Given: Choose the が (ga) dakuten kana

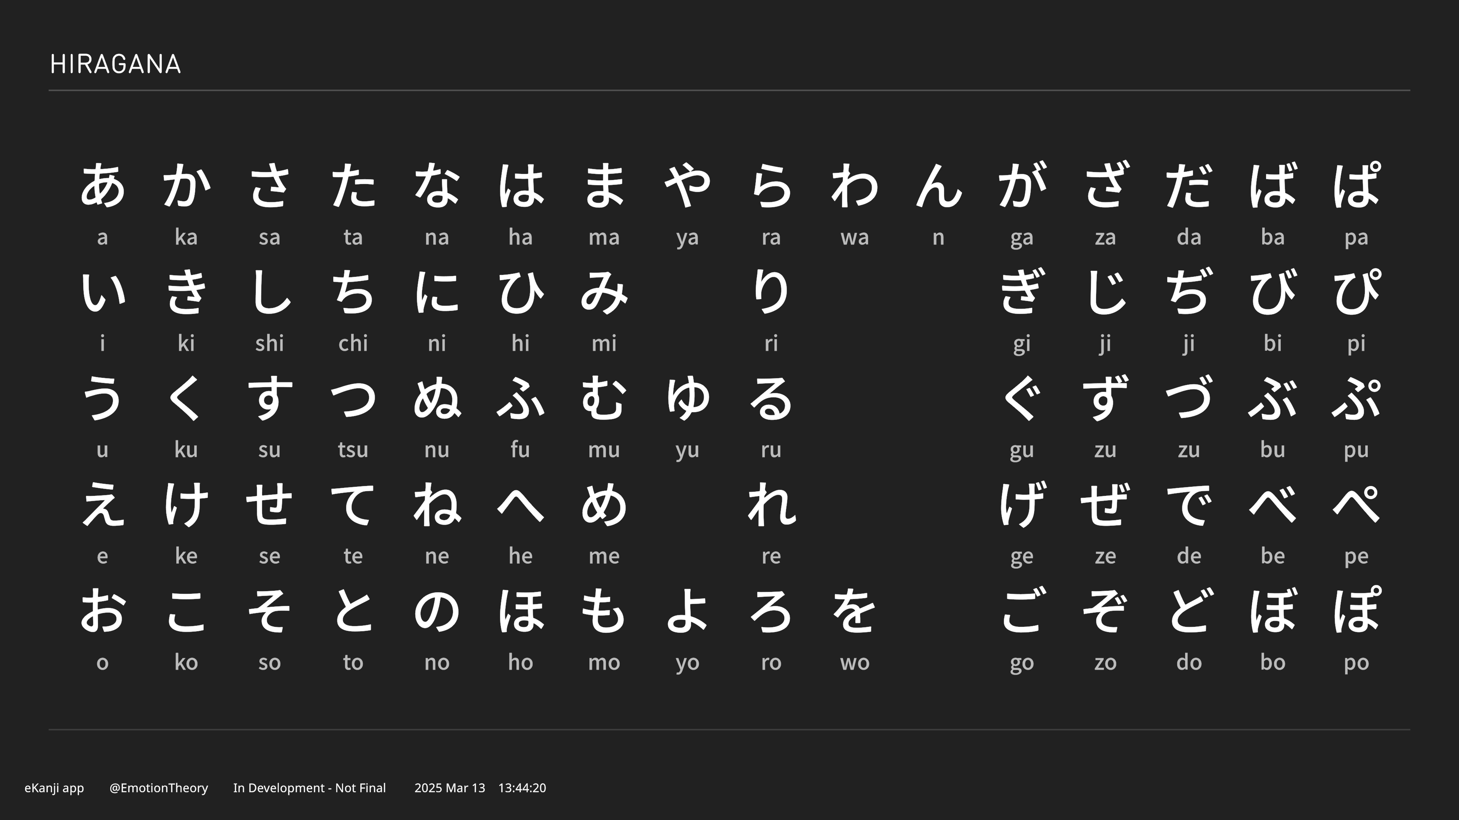Looking at the screenshot, I should 1022,186.
